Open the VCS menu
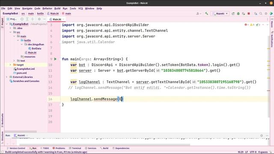 80,9
